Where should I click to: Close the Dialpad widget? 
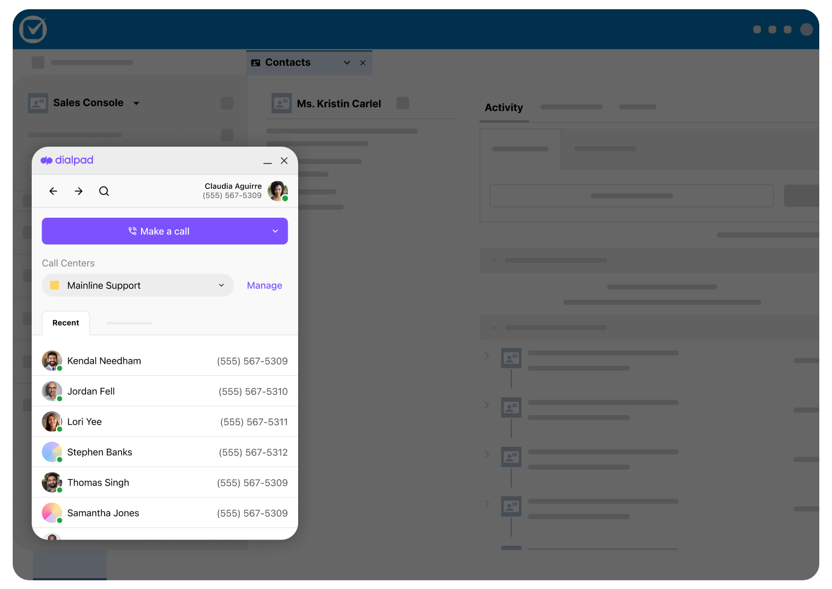(x=284, y=161)
